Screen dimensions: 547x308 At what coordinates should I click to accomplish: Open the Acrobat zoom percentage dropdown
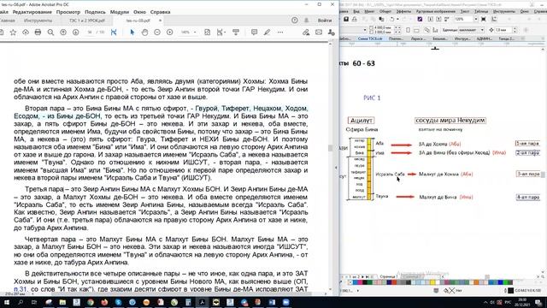click(195, 33)
